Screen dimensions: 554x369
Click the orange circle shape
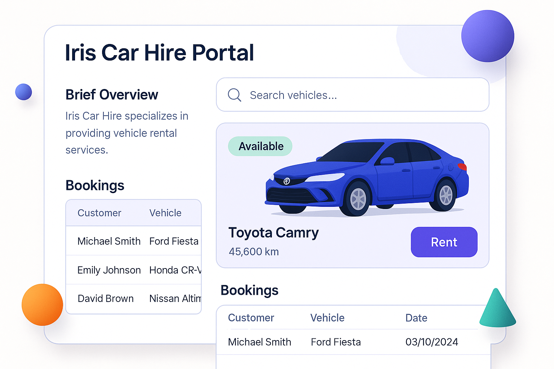click(x=42, y=304)
